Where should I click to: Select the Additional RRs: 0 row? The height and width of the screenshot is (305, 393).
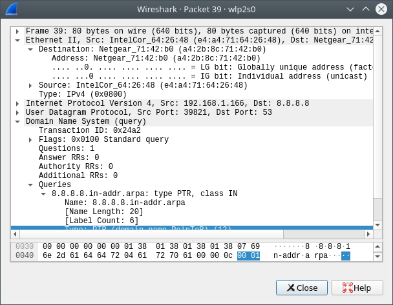[x=192, y=175]
